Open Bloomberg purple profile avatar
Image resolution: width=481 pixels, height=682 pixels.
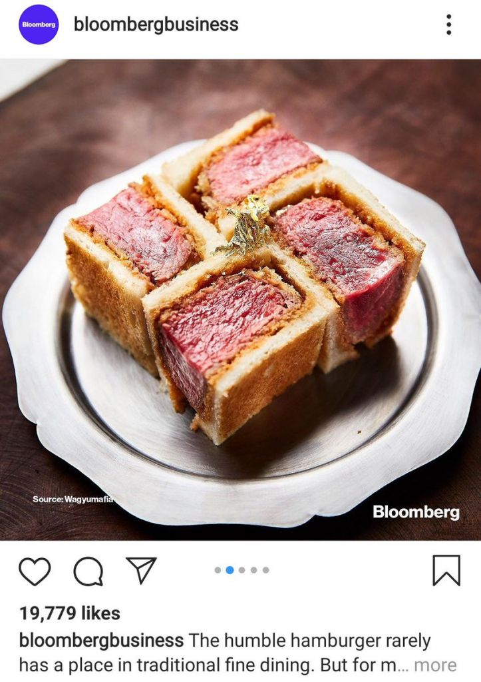click(39, 25)
